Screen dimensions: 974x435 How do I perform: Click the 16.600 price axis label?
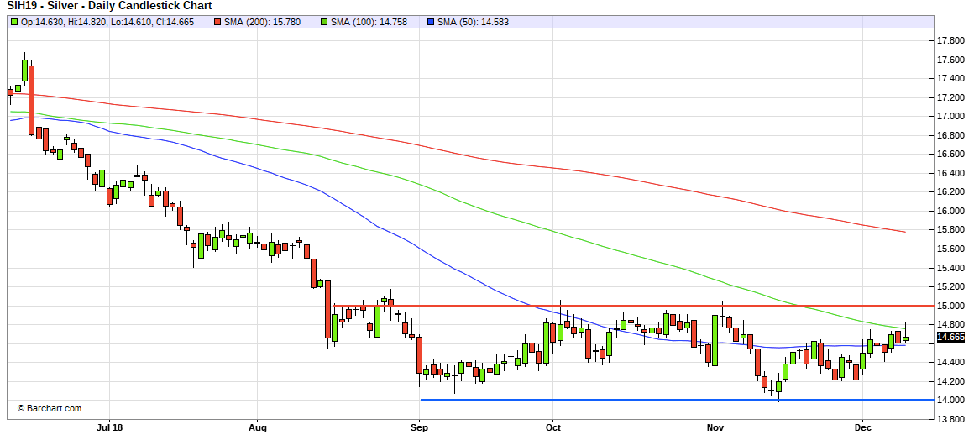coord(950,155)
